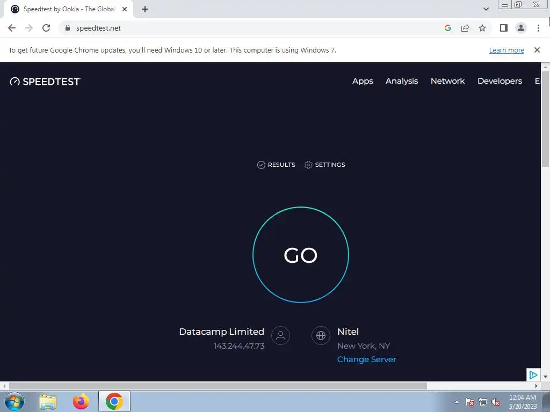Click the vertical scrollbar up arrow
The width and height of the screenshot is (550, 412).
545,67
